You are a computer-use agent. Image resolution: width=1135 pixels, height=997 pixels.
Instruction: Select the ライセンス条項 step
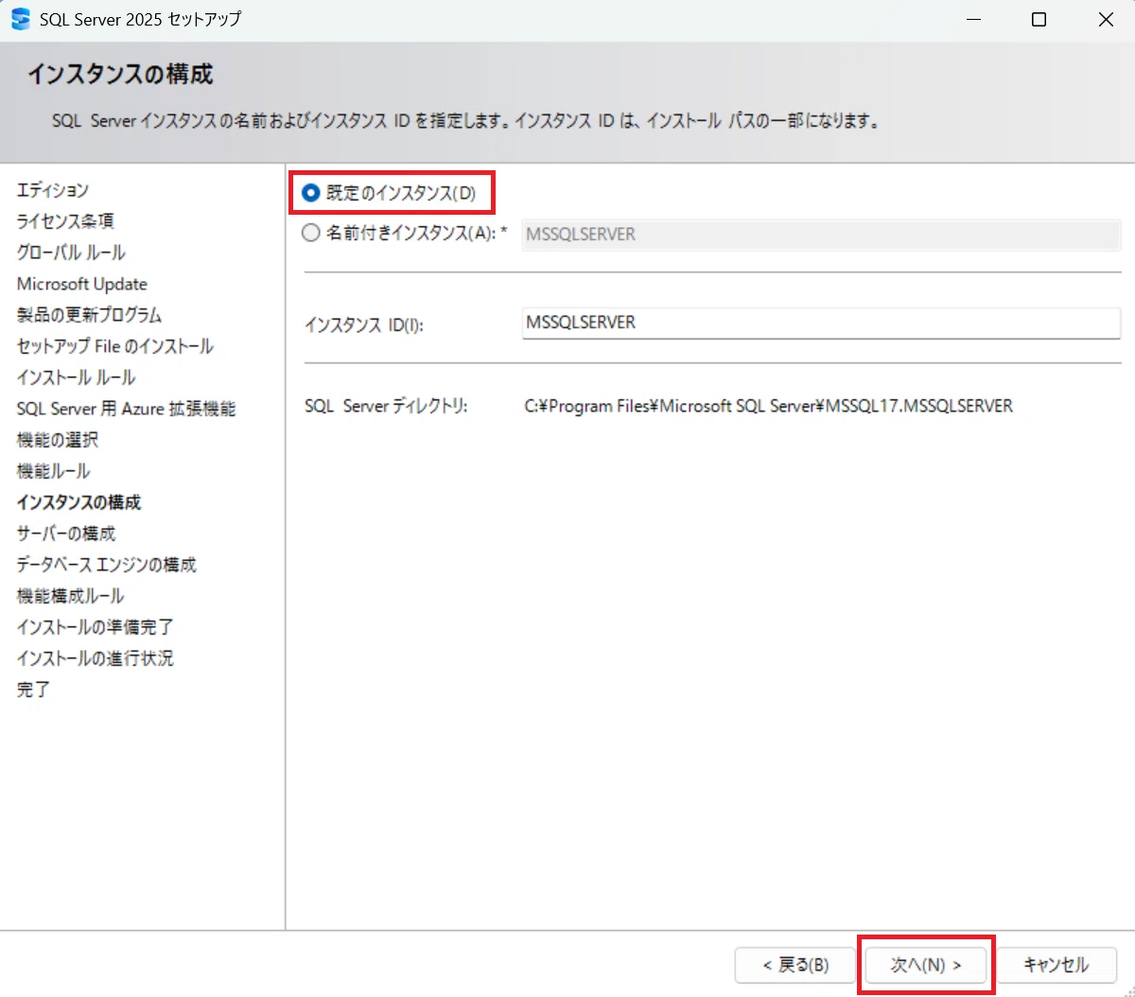pos(65,221)
